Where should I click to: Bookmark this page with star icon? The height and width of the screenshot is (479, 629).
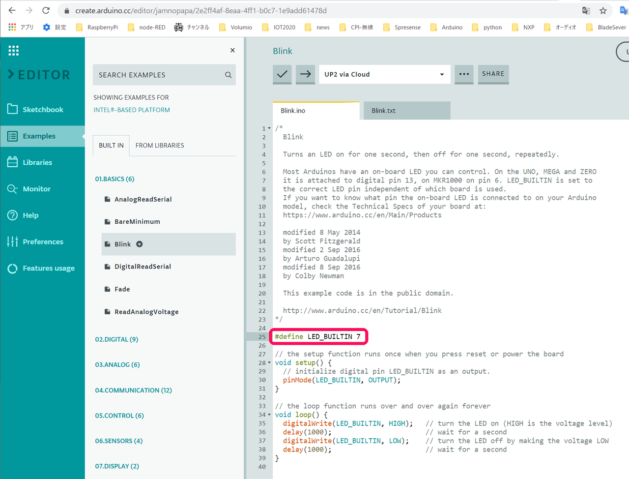point(603,10)
